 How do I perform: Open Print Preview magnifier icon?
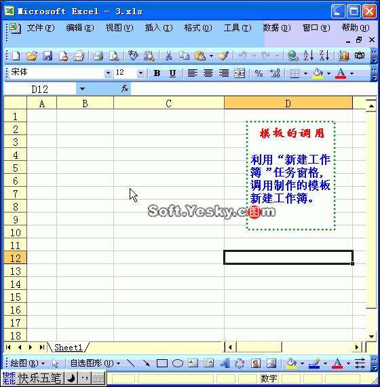[x=114, y=56]
